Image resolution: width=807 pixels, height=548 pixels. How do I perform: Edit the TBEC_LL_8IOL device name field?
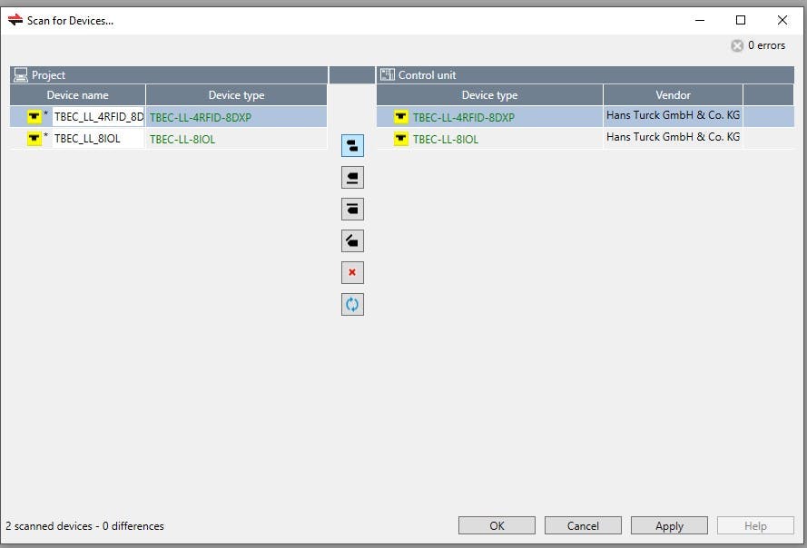click(x=98, y=139)
